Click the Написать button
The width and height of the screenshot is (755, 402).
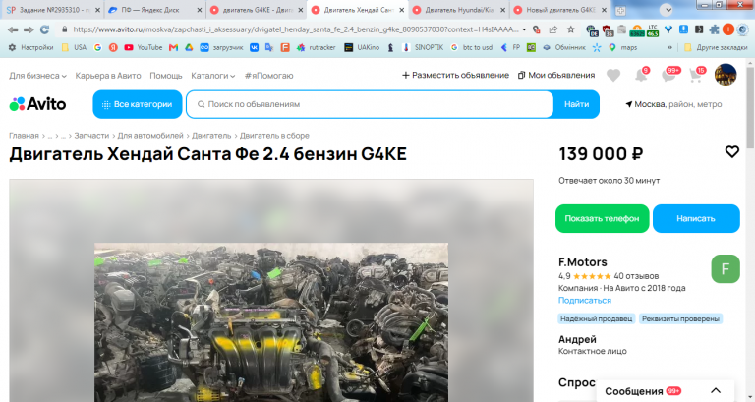696,218
